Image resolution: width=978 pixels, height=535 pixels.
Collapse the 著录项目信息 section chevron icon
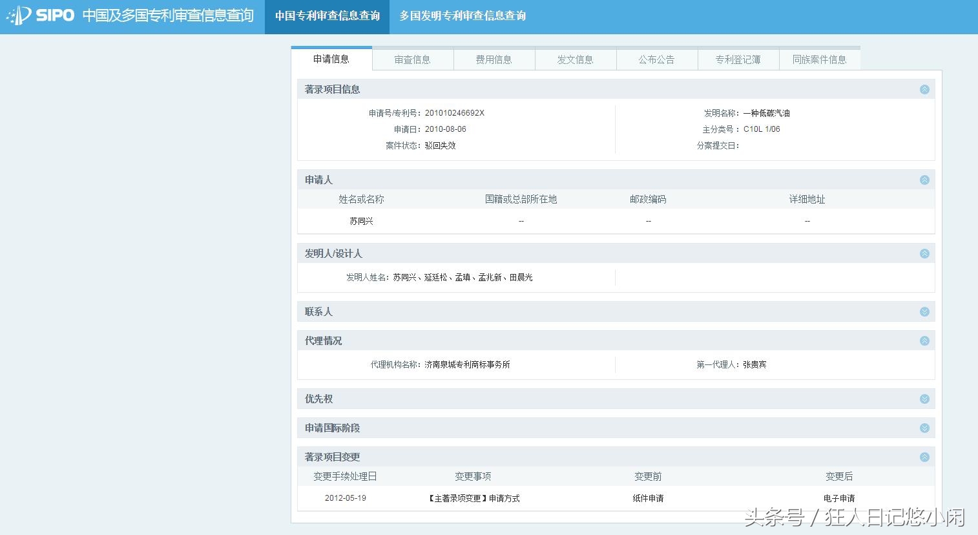(x=924, y=89)
